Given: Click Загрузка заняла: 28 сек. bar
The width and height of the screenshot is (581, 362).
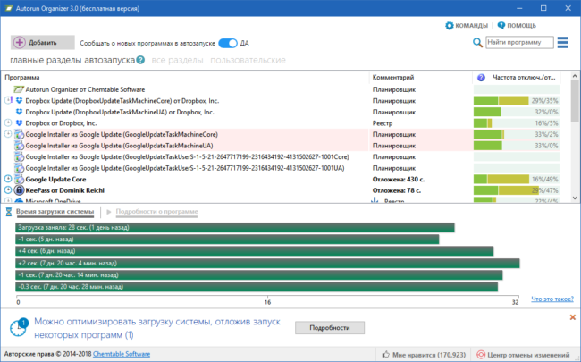Looking at the screenshot, I should (x=235, y=228).
